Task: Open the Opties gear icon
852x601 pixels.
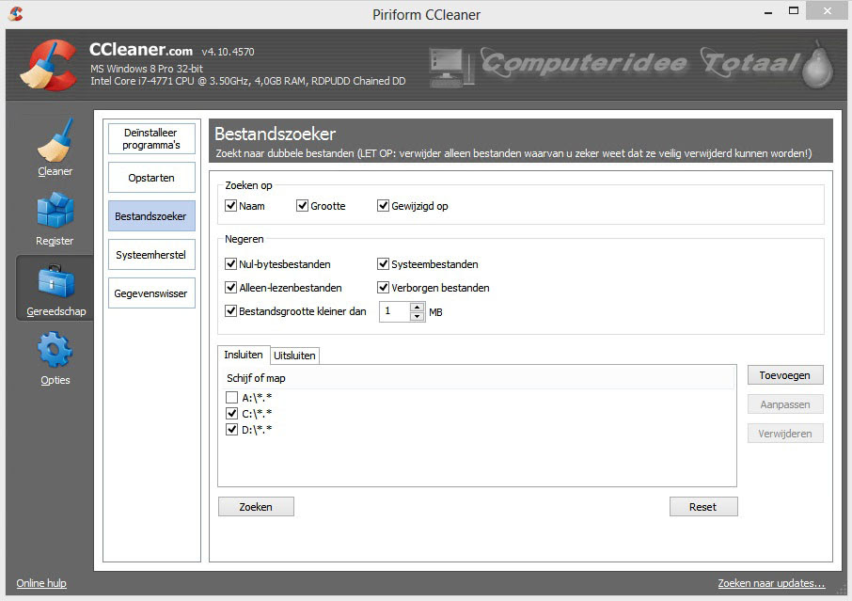Action: click(55, 350)
